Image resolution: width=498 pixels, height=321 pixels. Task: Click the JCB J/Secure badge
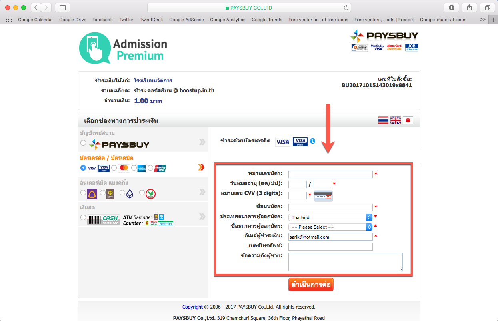pyautogui.click(x=412, y=48)
